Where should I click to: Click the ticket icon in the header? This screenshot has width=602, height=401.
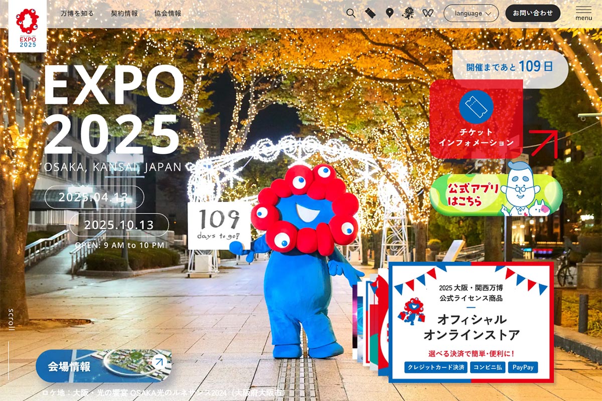pos(370,14)
